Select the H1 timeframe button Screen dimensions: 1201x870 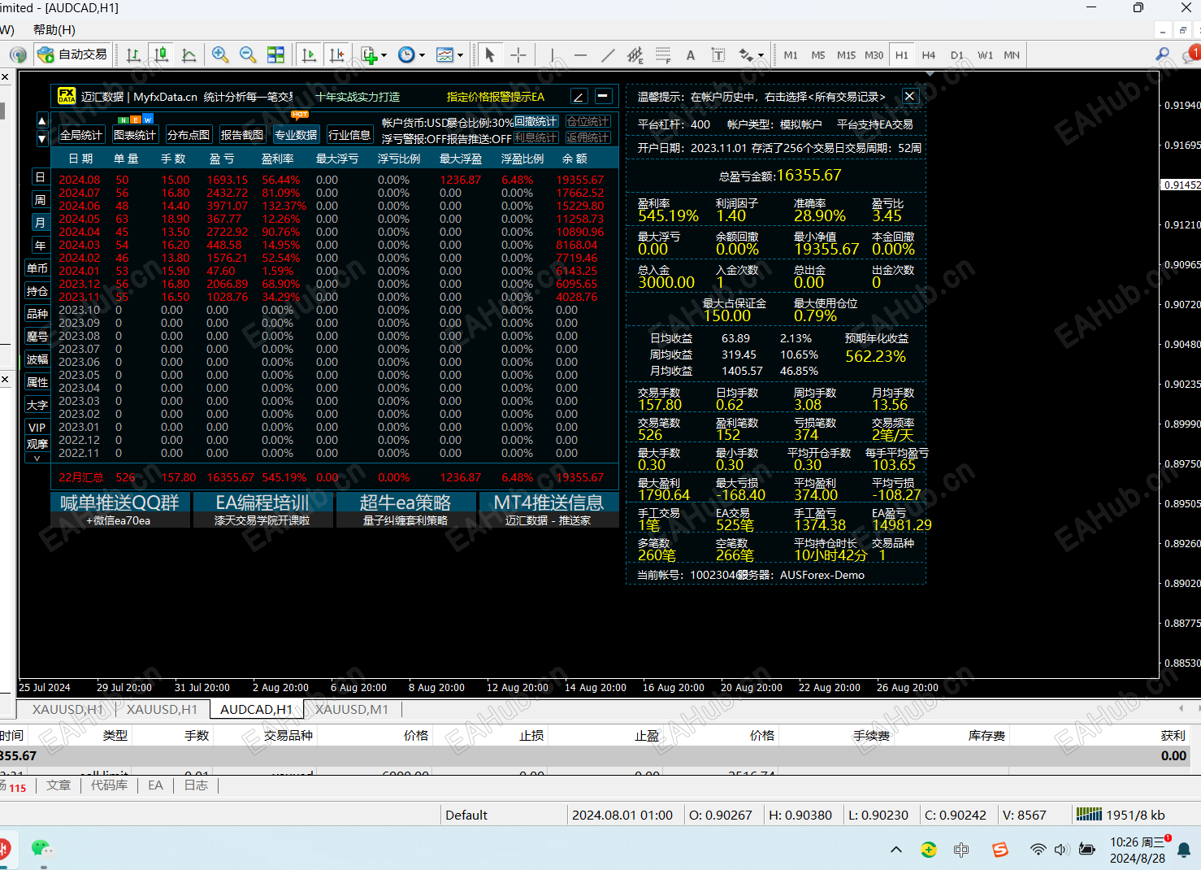[902, 54]
